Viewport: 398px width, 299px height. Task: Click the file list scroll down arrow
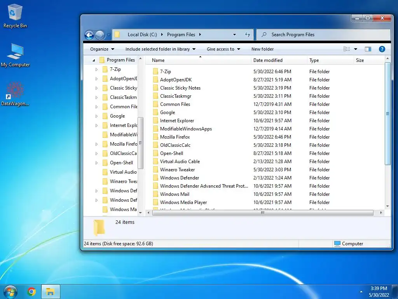pos(388,206)
